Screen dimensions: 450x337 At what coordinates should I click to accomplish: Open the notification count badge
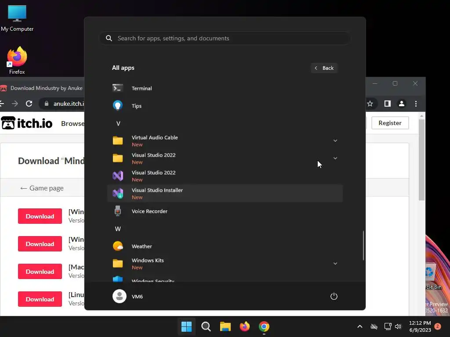pos(438,326)
